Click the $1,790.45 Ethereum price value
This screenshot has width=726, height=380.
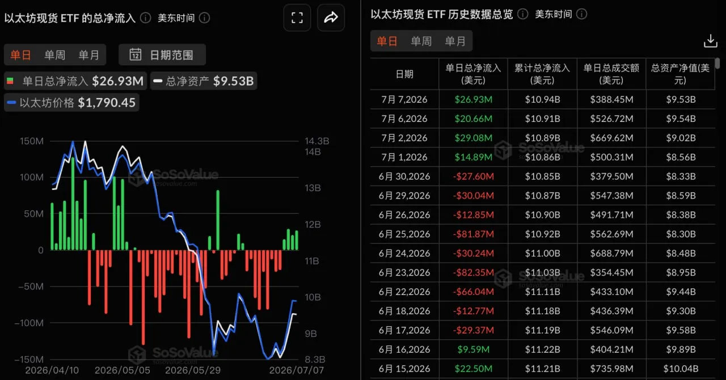[107, 103]
